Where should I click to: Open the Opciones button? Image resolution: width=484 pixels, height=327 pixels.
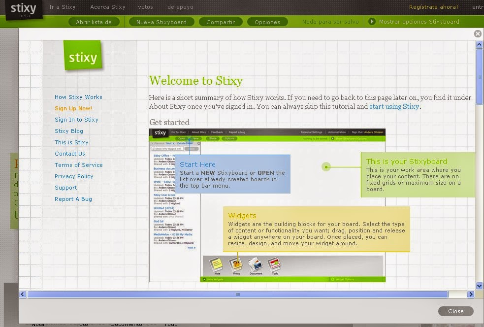(267, 22)
